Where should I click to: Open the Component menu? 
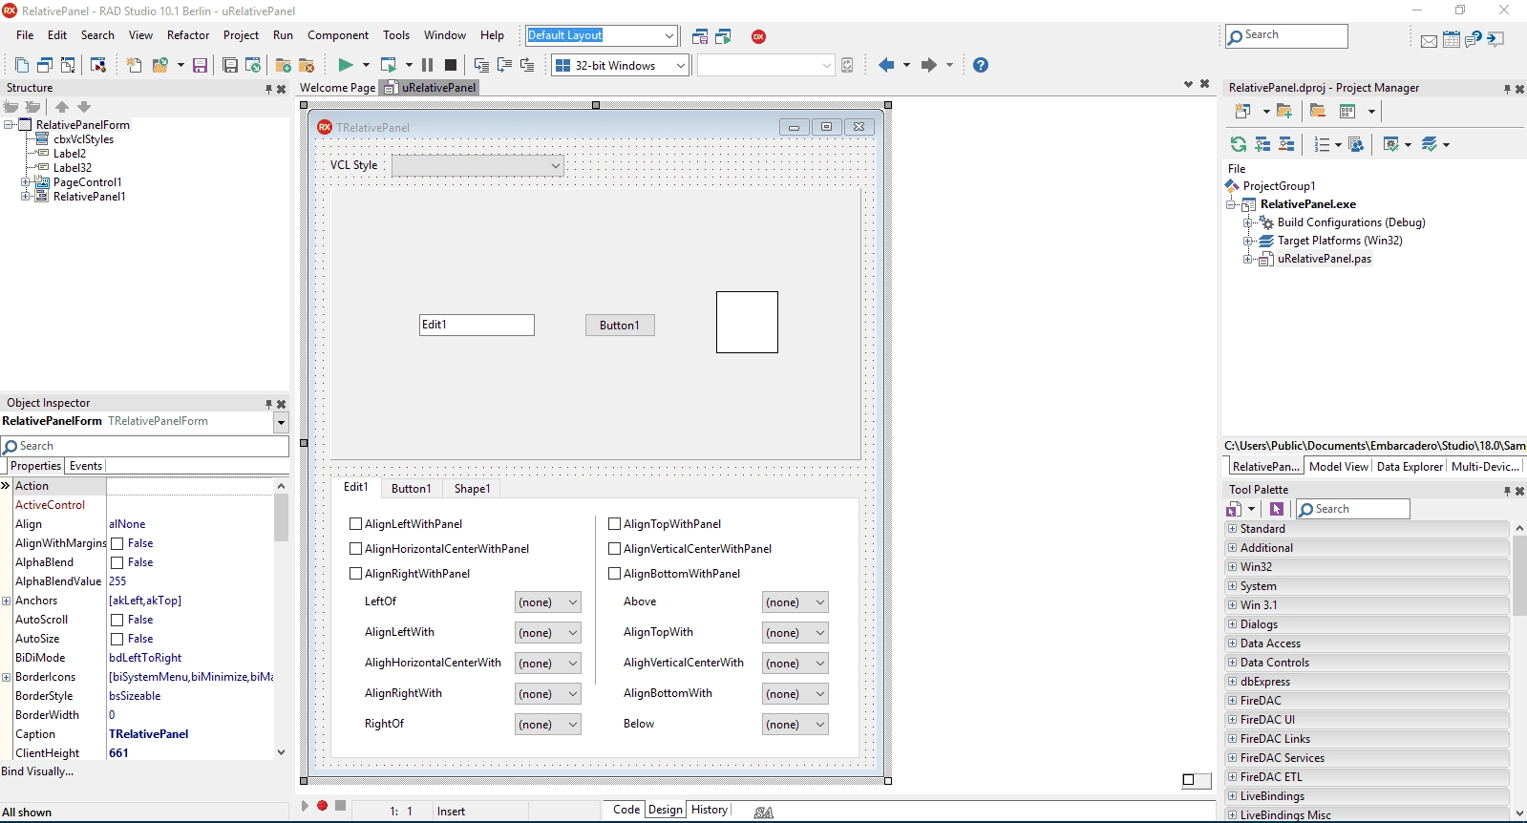pos(338,35)
